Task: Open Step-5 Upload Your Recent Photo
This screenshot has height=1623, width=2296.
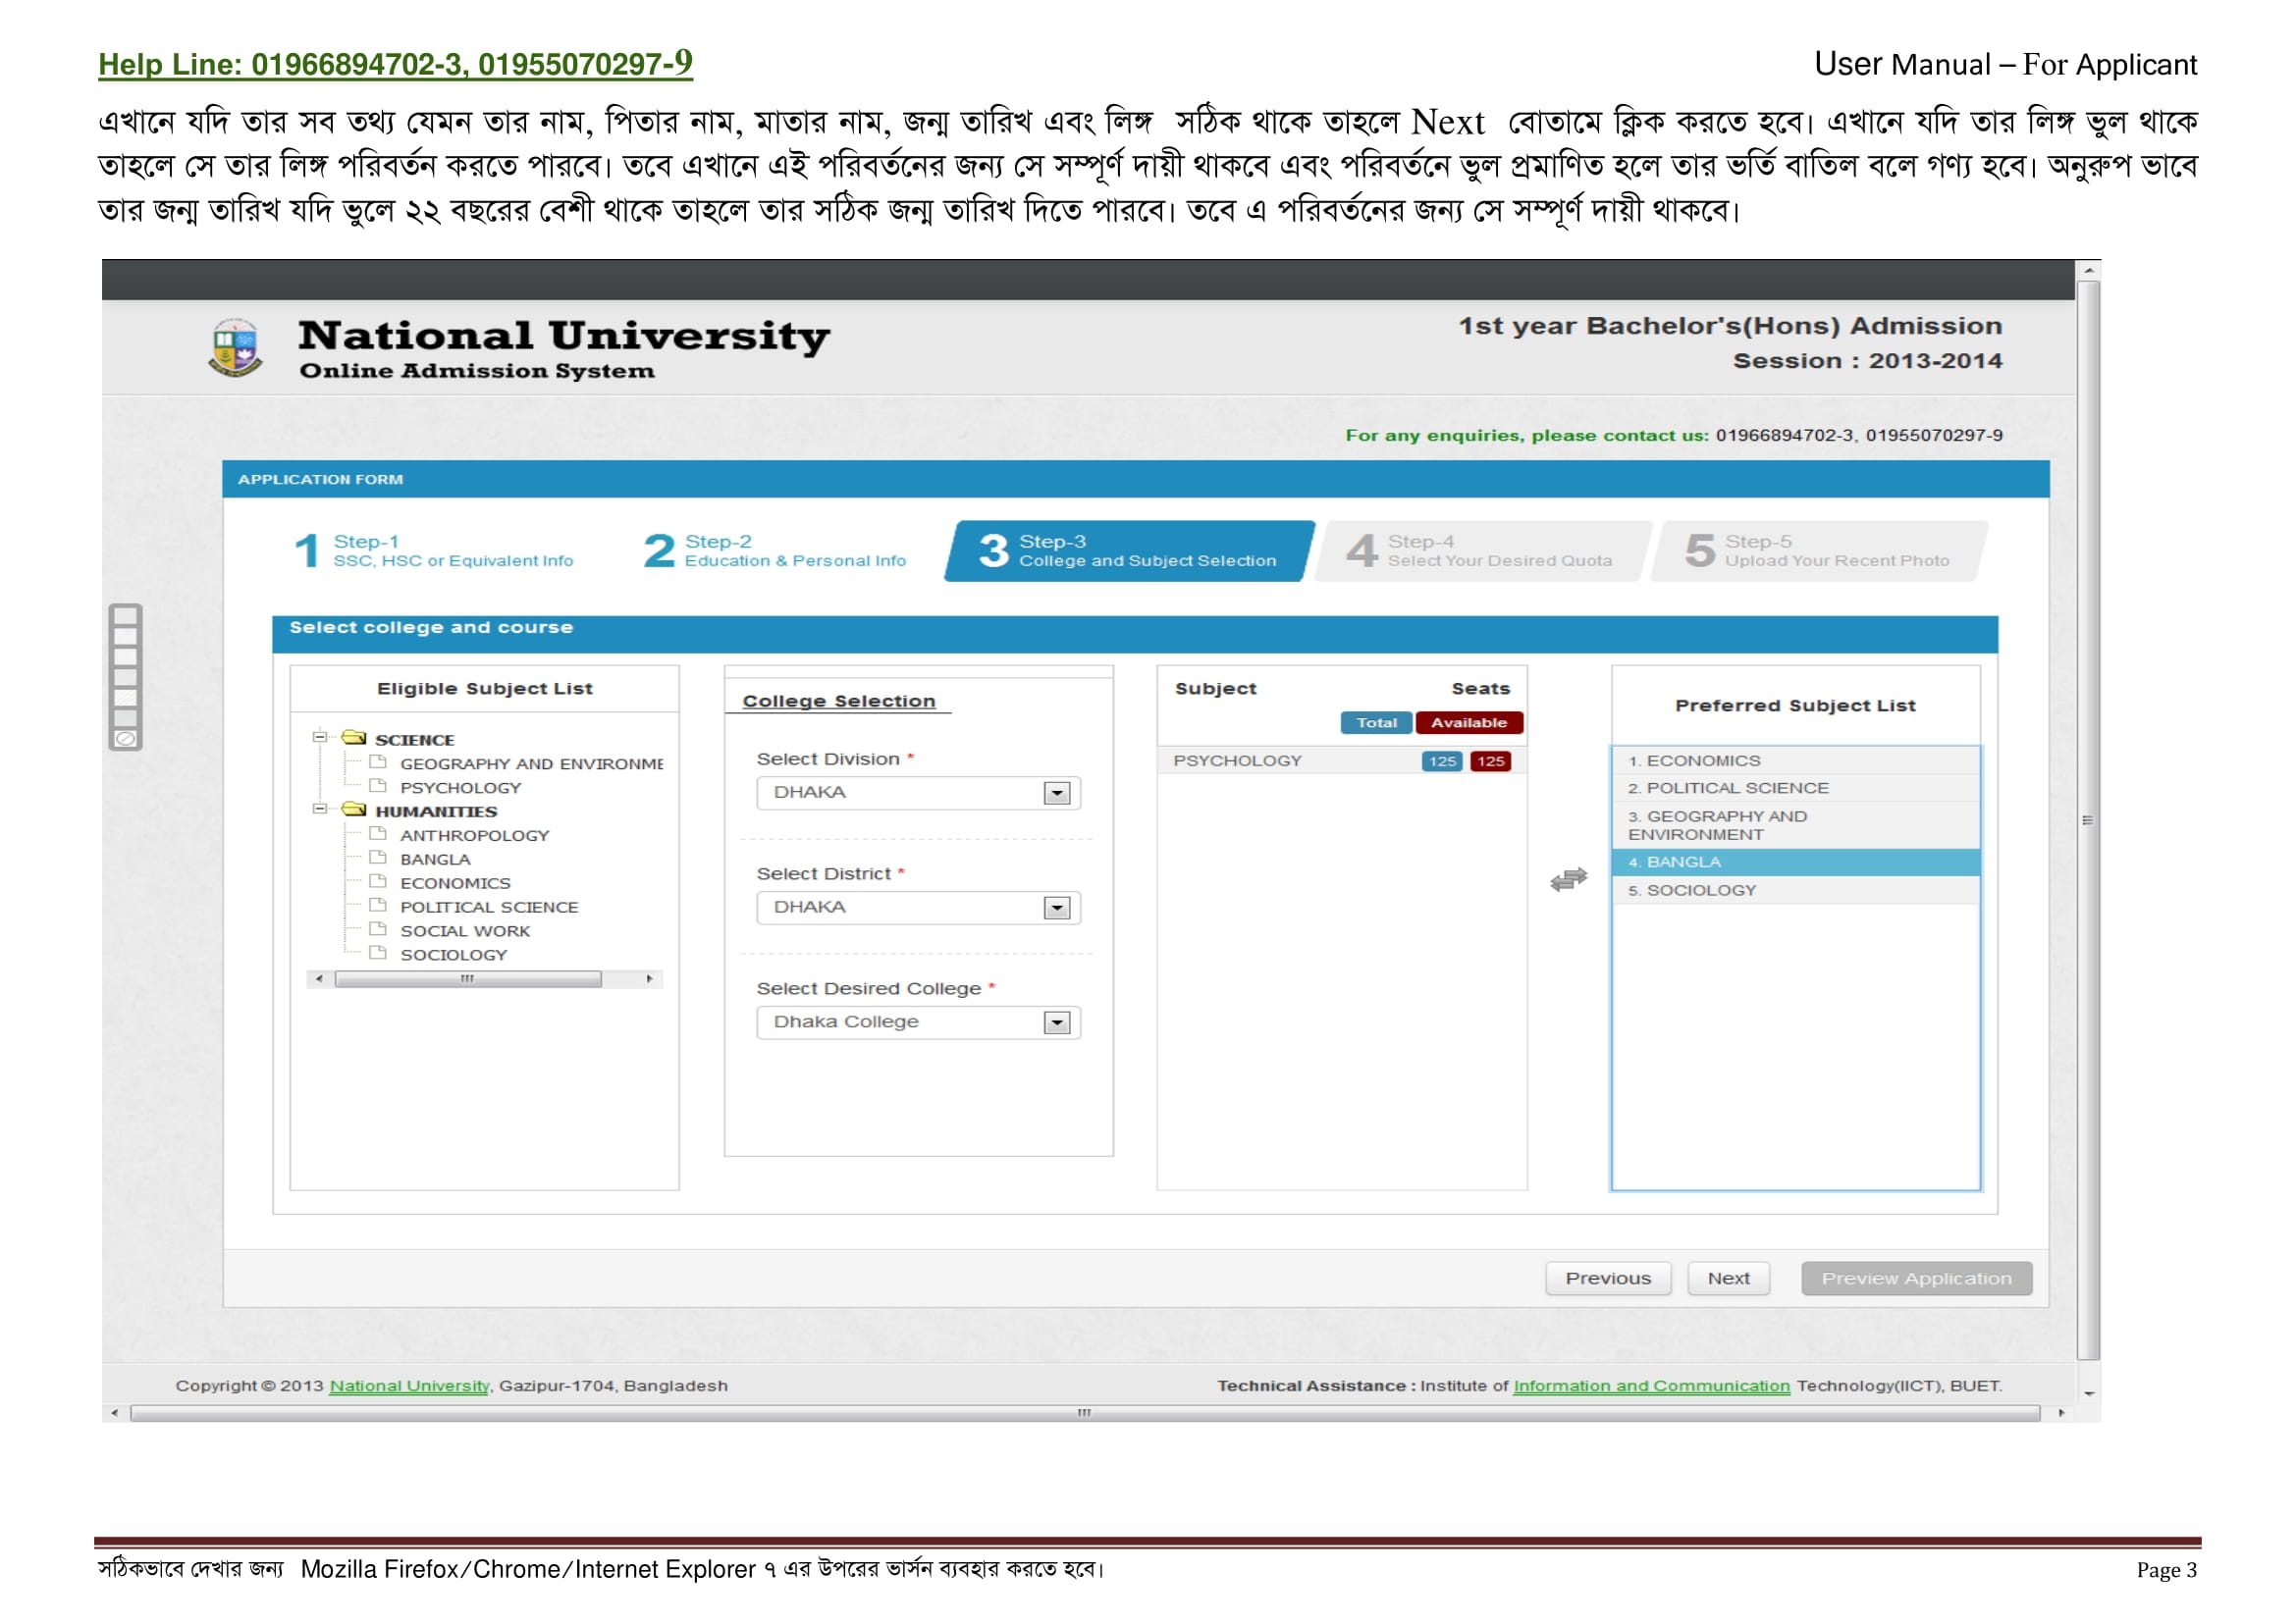Action: tap(1818, 550)
